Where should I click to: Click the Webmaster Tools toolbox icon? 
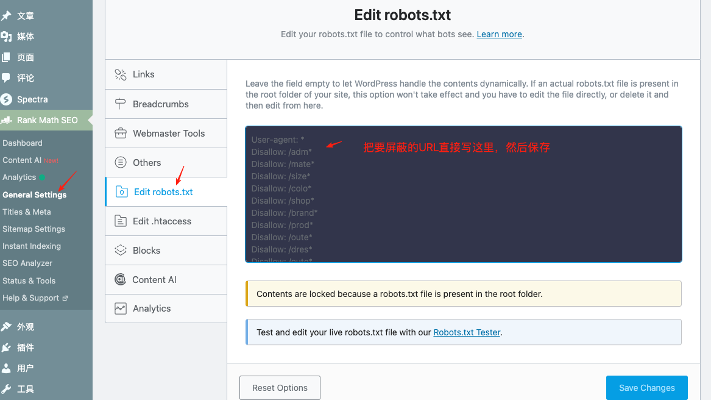(121, 134)
